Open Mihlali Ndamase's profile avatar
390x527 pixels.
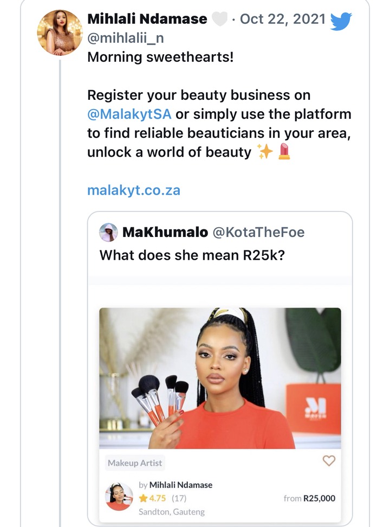coord(60,33)
